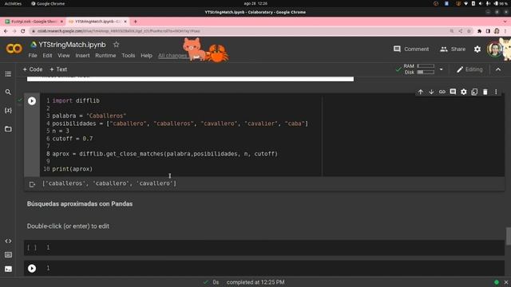
Task: Open the table of contents sidebar
Action: click(x=8, y=74)
